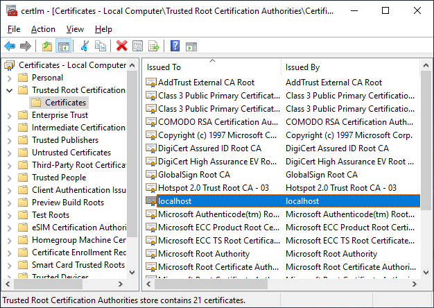Click the tree pane horizontal scroll right arrow
This screenshot has width=434, height=308.
(121, 284)
